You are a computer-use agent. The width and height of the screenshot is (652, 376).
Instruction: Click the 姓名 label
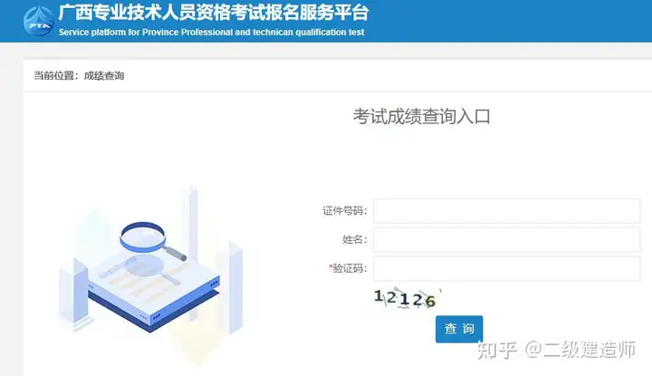pos(355,239)
